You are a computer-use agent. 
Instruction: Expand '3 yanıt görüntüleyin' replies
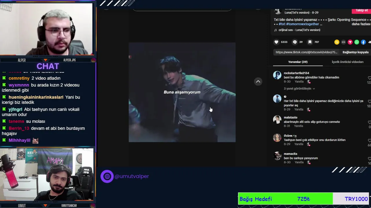pyautogui.click(x=299, y=89)
